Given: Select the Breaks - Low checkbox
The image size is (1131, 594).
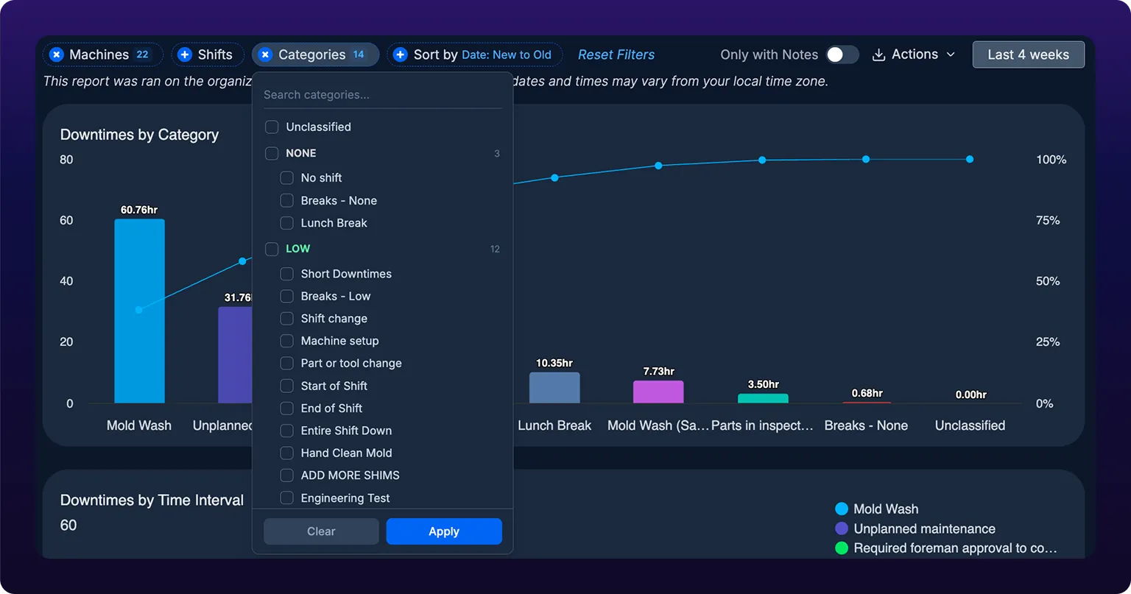Looking at the screenshot, I should coord(287,296).
